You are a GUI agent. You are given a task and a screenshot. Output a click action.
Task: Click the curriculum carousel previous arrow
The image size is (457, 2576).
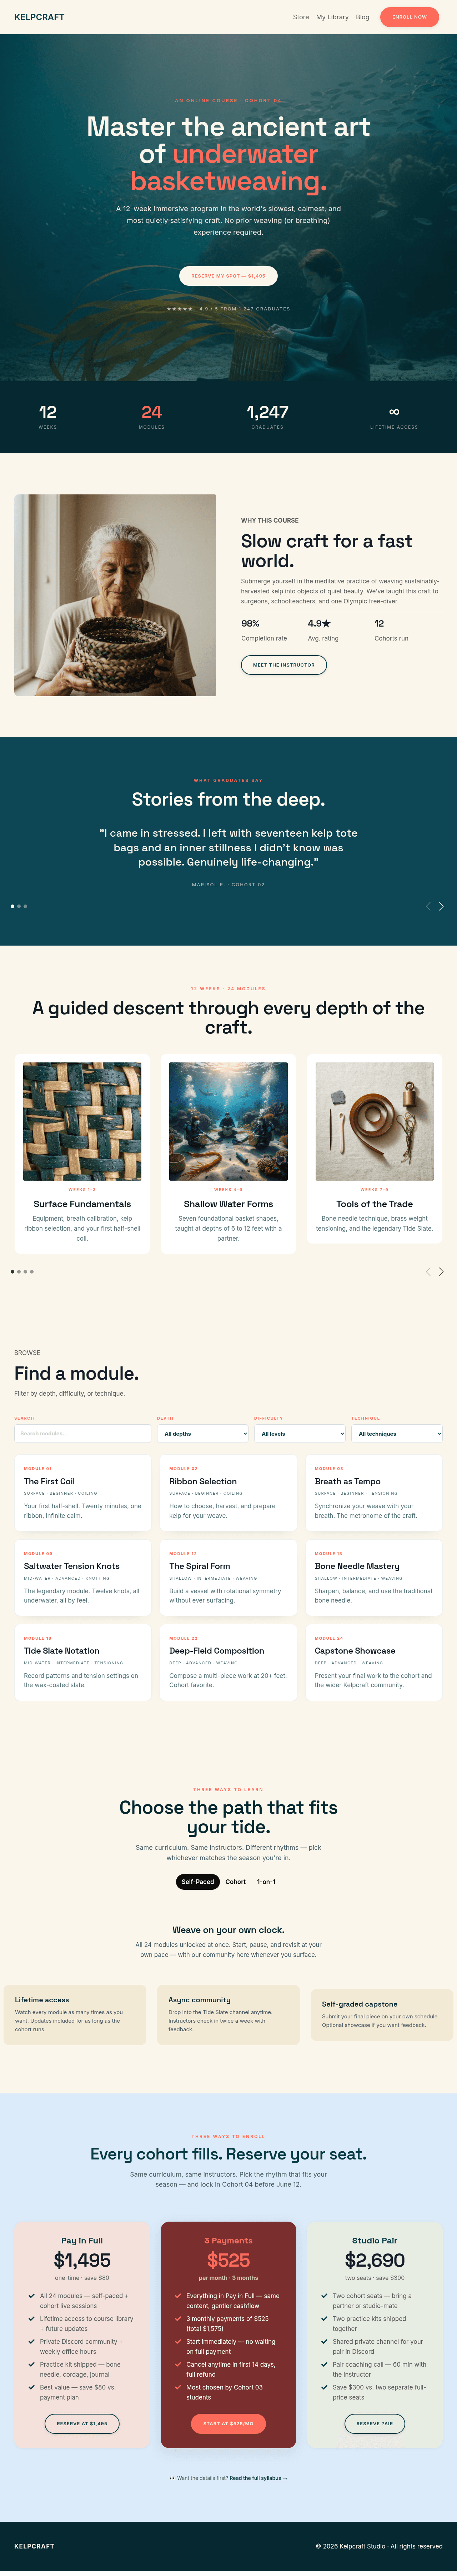pos(428,1272)
